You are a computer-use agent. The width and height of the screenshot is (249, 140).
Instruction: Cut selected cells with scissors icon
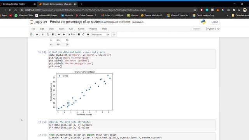[x=42, y=35]
